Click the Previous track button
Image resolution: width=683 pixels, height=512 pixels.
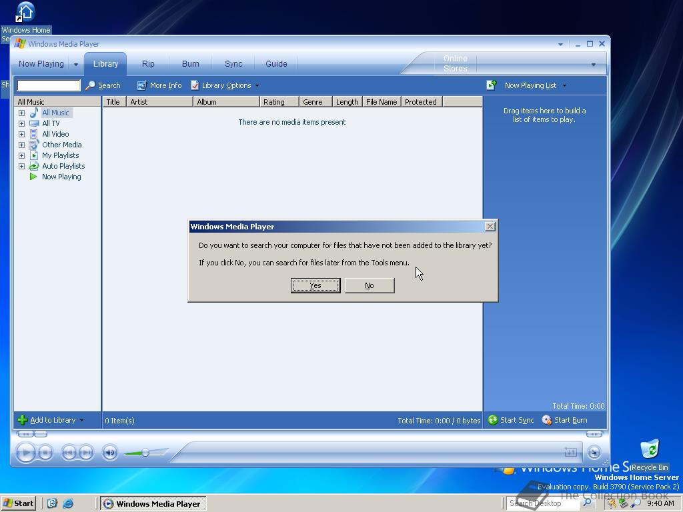click(x=69, y=453)
